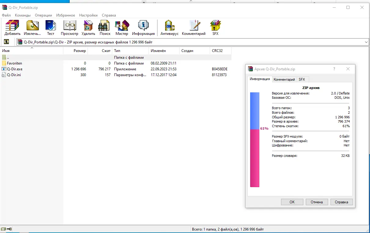Viewport: 370px width, 233px height.
Task: Click the SFX toolbar icon
Action: [216, 26]
